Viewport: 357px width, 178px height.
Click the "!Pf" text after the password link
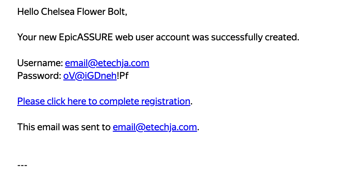click(122, 76)
